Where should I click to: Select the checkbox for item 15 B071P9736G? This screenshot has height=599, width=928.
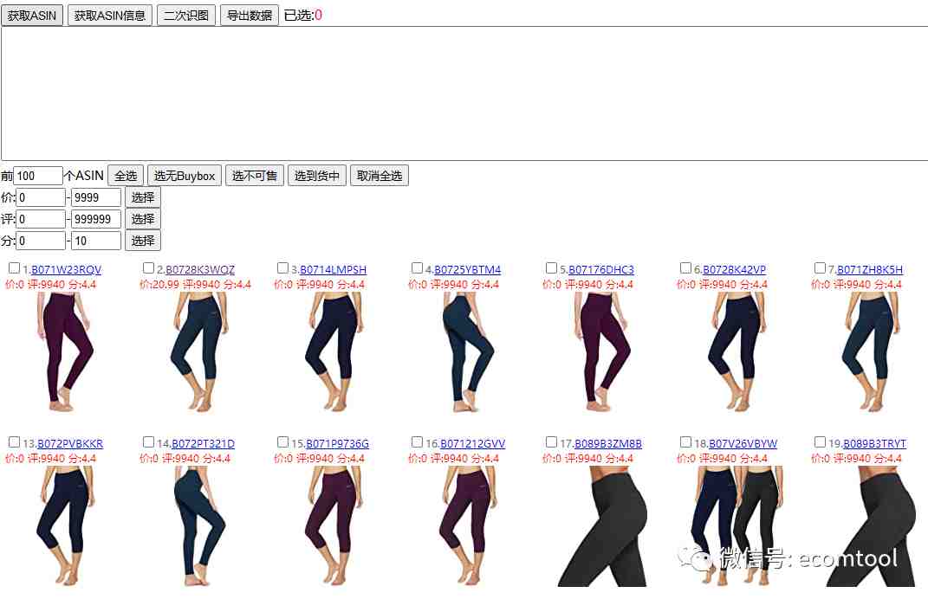pos(282,441)
